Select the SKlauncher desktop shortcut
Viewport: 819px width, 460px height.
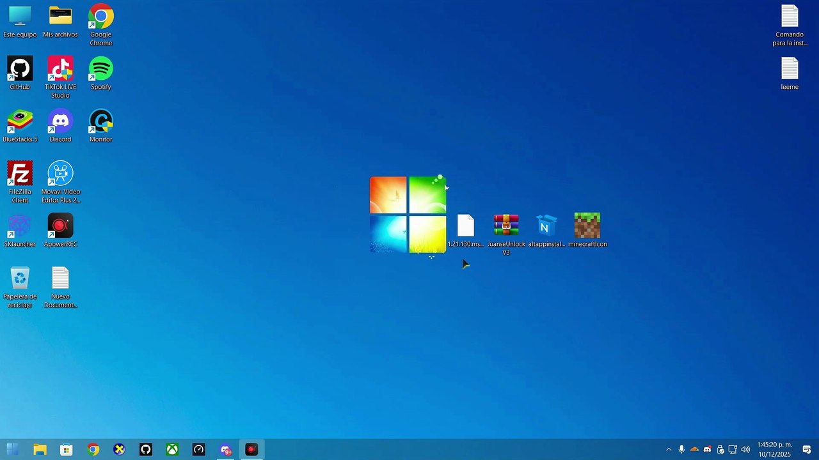(20, 231)
